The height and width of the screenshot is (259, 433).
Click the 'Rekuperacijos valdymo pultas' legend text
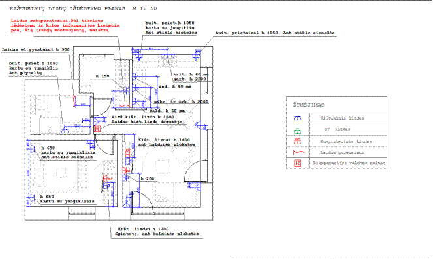click(x=349, y=163)
